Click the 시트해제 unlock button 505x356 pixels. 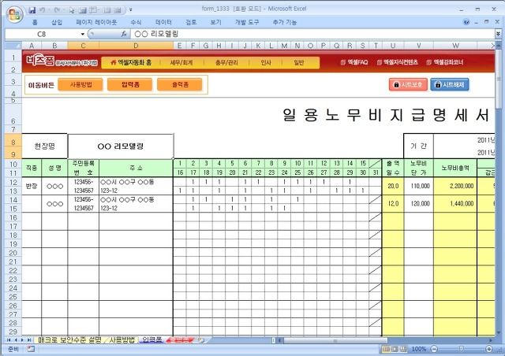(450, 84)
